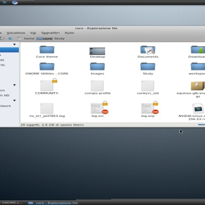Viewport: 205px width, 205px height.
Task: Click the window title 'core - Esplorazione file'
Action: pyautogui.click(x=96, y=28)
